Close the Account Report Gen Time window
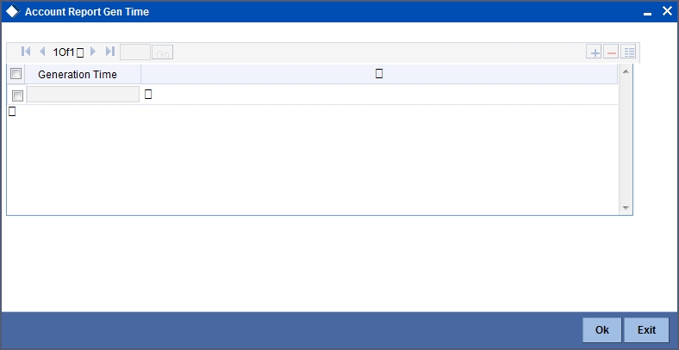The height and width of the screenshot is (350, 679). tap(667, 11)
